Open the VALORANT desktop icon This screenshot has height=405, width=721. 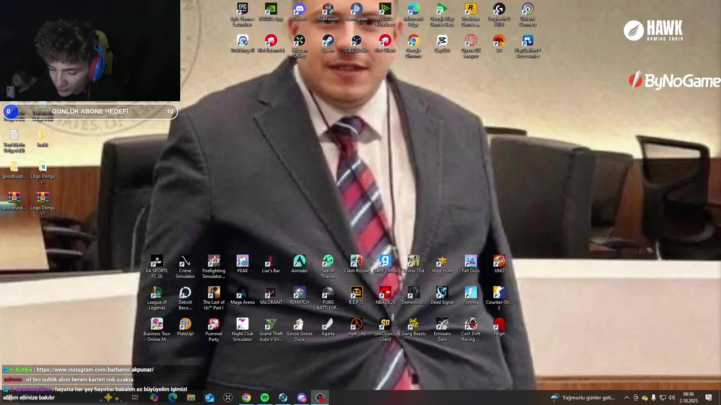[271, 296]
